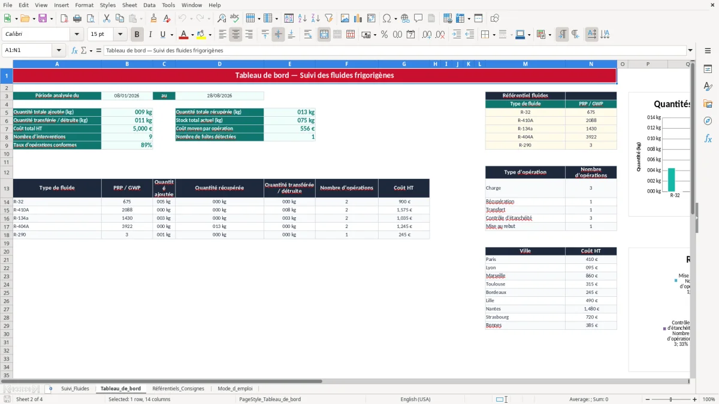Toggle Left-To-Right paragraph direction

(x=562, y=35)
